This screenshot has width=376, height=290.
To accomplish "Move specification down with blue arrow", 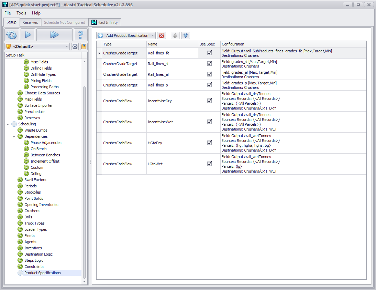I will click(186, 35).
